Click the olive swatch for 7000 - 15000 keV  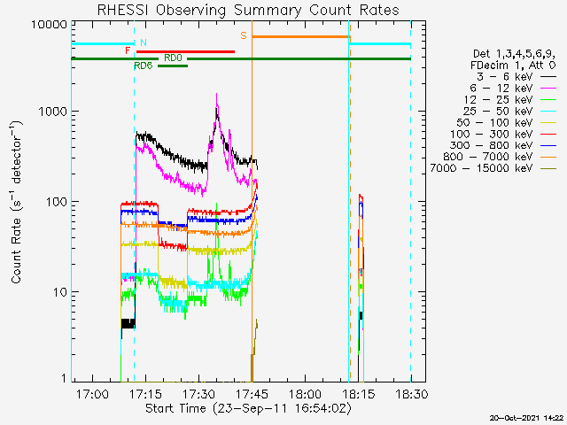(x=548, y=168)
